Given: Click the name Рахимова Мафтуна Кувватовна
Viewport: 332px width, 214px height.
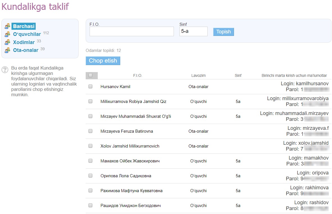Looking at the screenshot, I should pyautogui.click(x=131, y=191).
